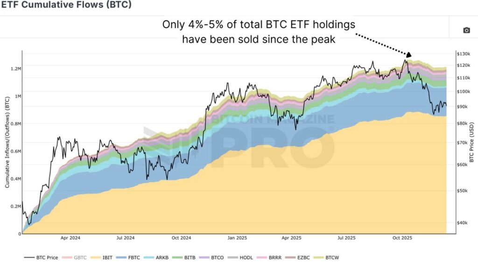Click the annotation text about ETF holdings sold
Viewport: 478px width, 263px height.
pos(259,31)
